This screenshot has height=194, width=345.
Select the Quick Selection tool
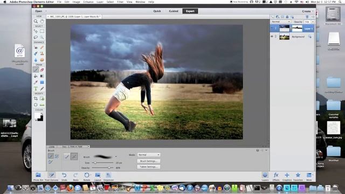pos(42,37)
